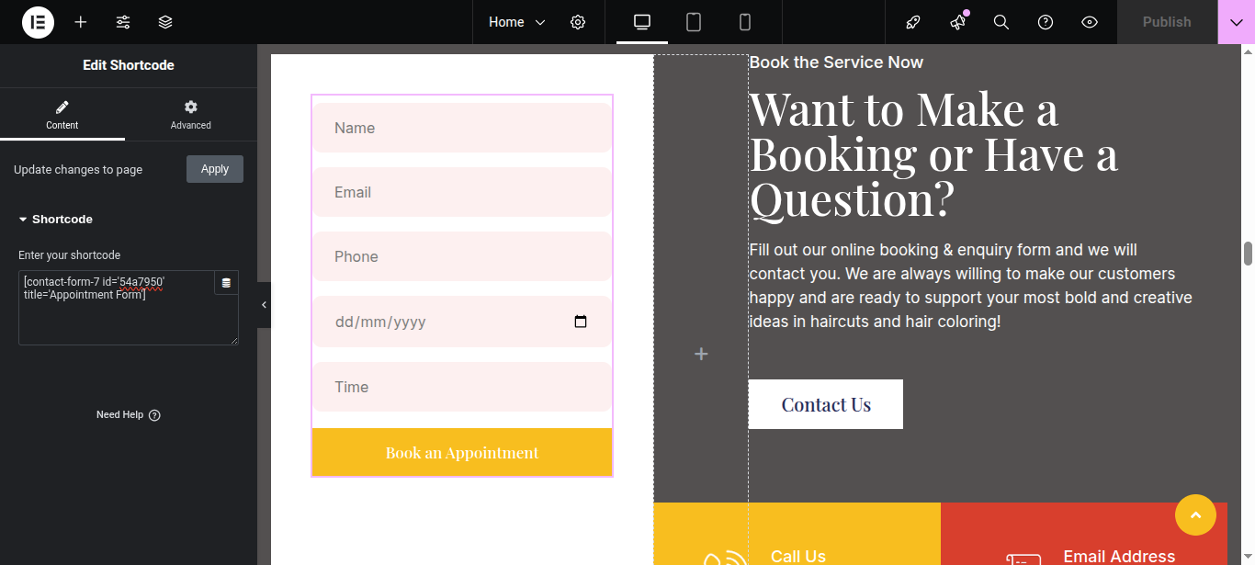This screenshot has width=1255, height=565.
Task: Switch to the Advanced tab
Action: pyautogui.click(x=191, y=115)
